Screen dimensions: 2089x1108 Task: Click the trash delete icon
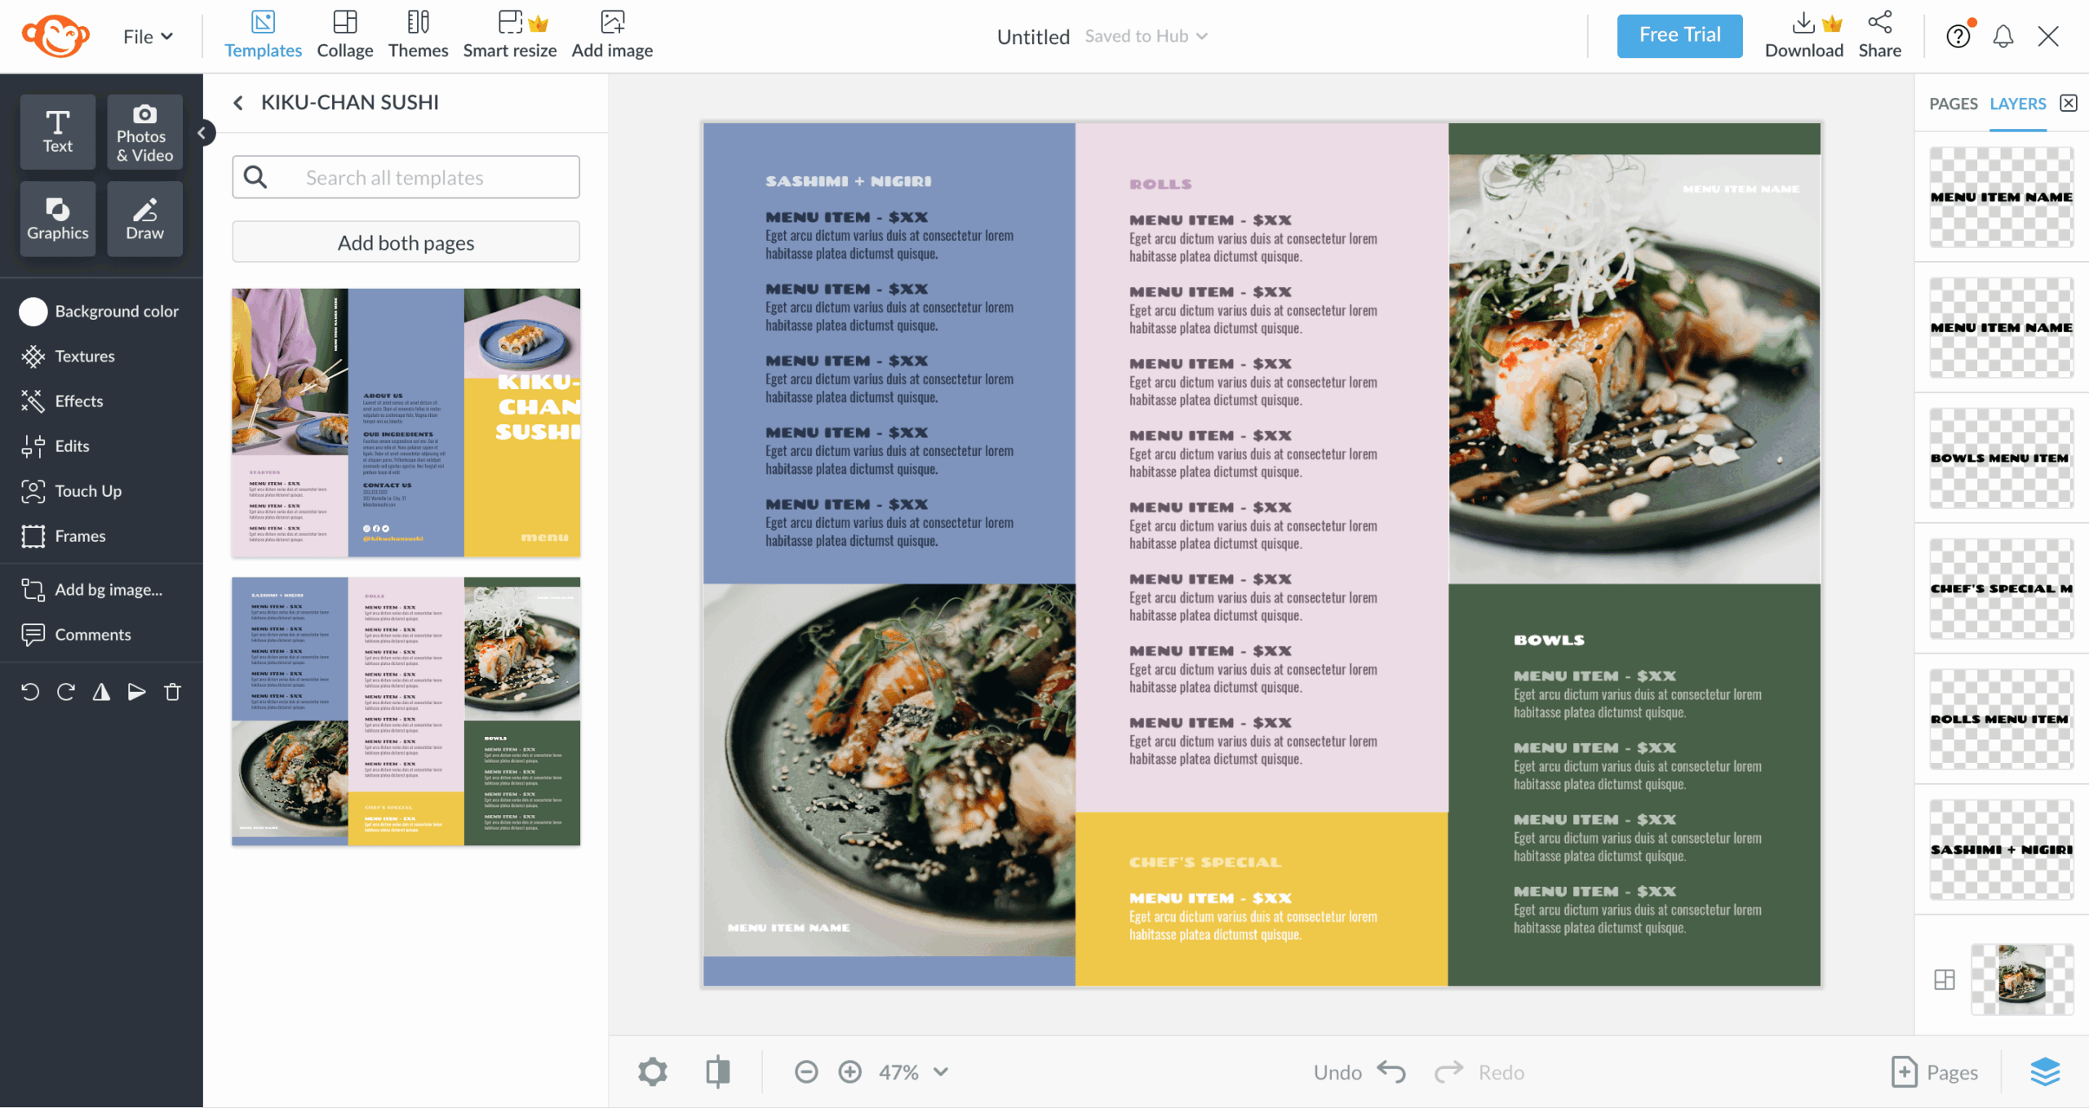tap(172, 692)
